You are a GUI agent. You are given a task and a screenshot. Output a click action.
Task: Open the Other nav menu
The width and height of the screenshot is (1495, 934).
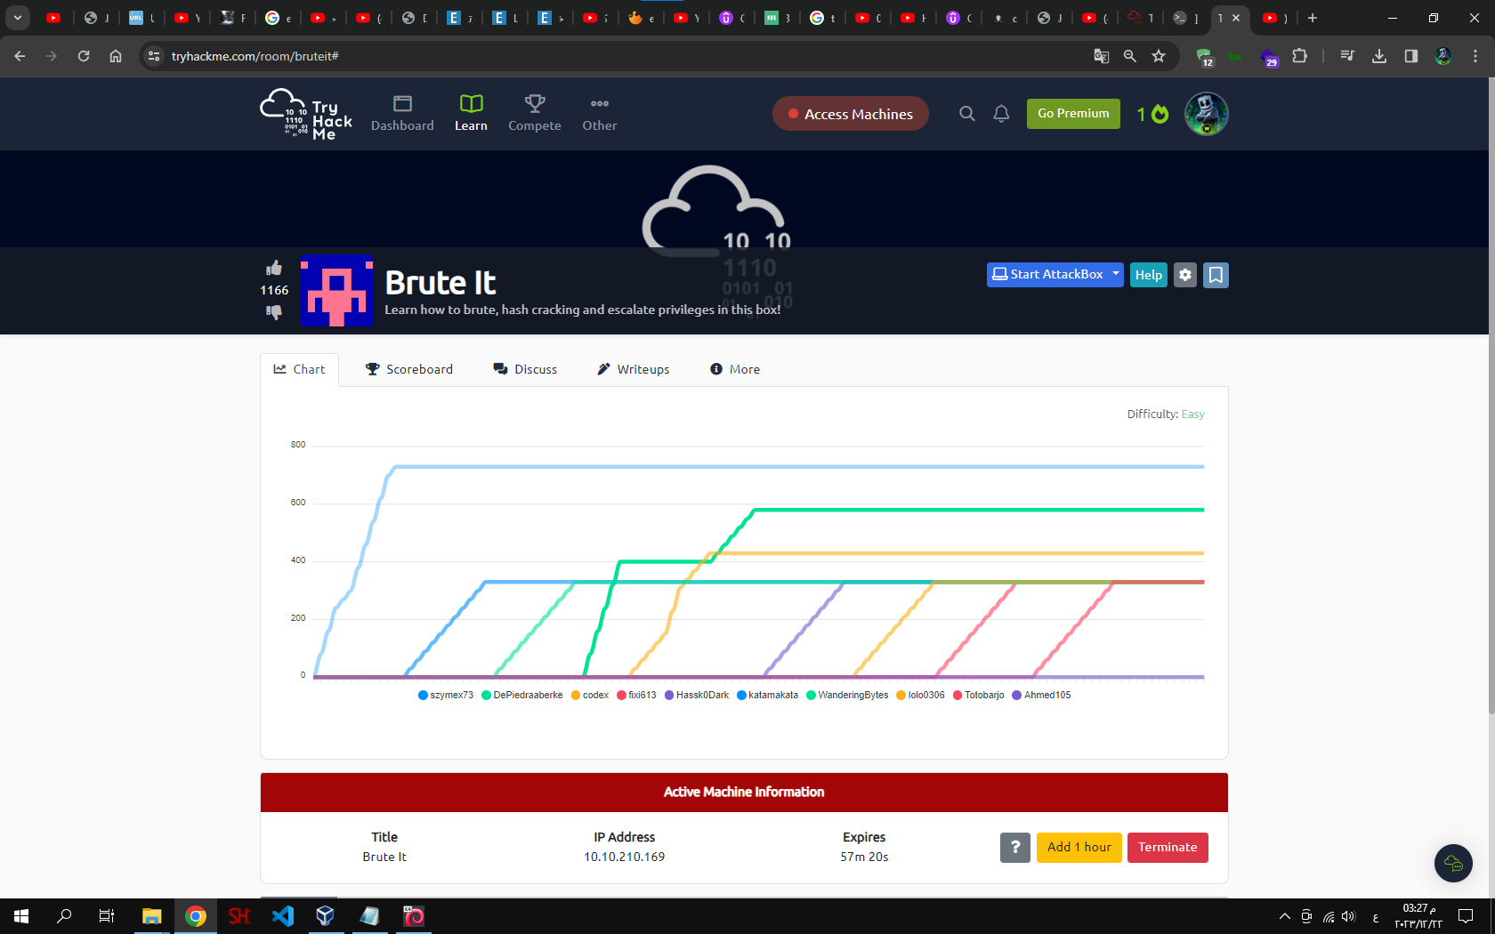(x=600, y=114)
